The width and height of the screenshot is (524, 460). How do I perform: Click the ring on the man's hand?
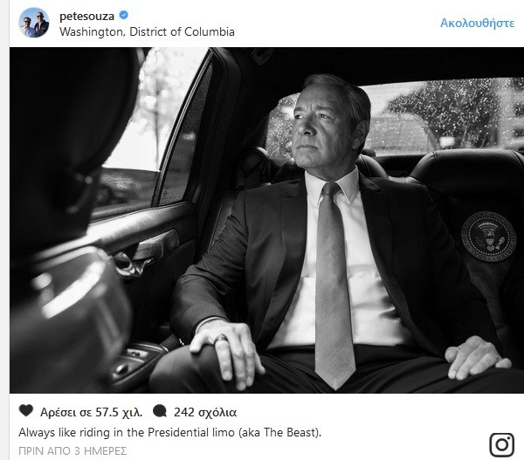pyautogui.click(x=221, y=339)
